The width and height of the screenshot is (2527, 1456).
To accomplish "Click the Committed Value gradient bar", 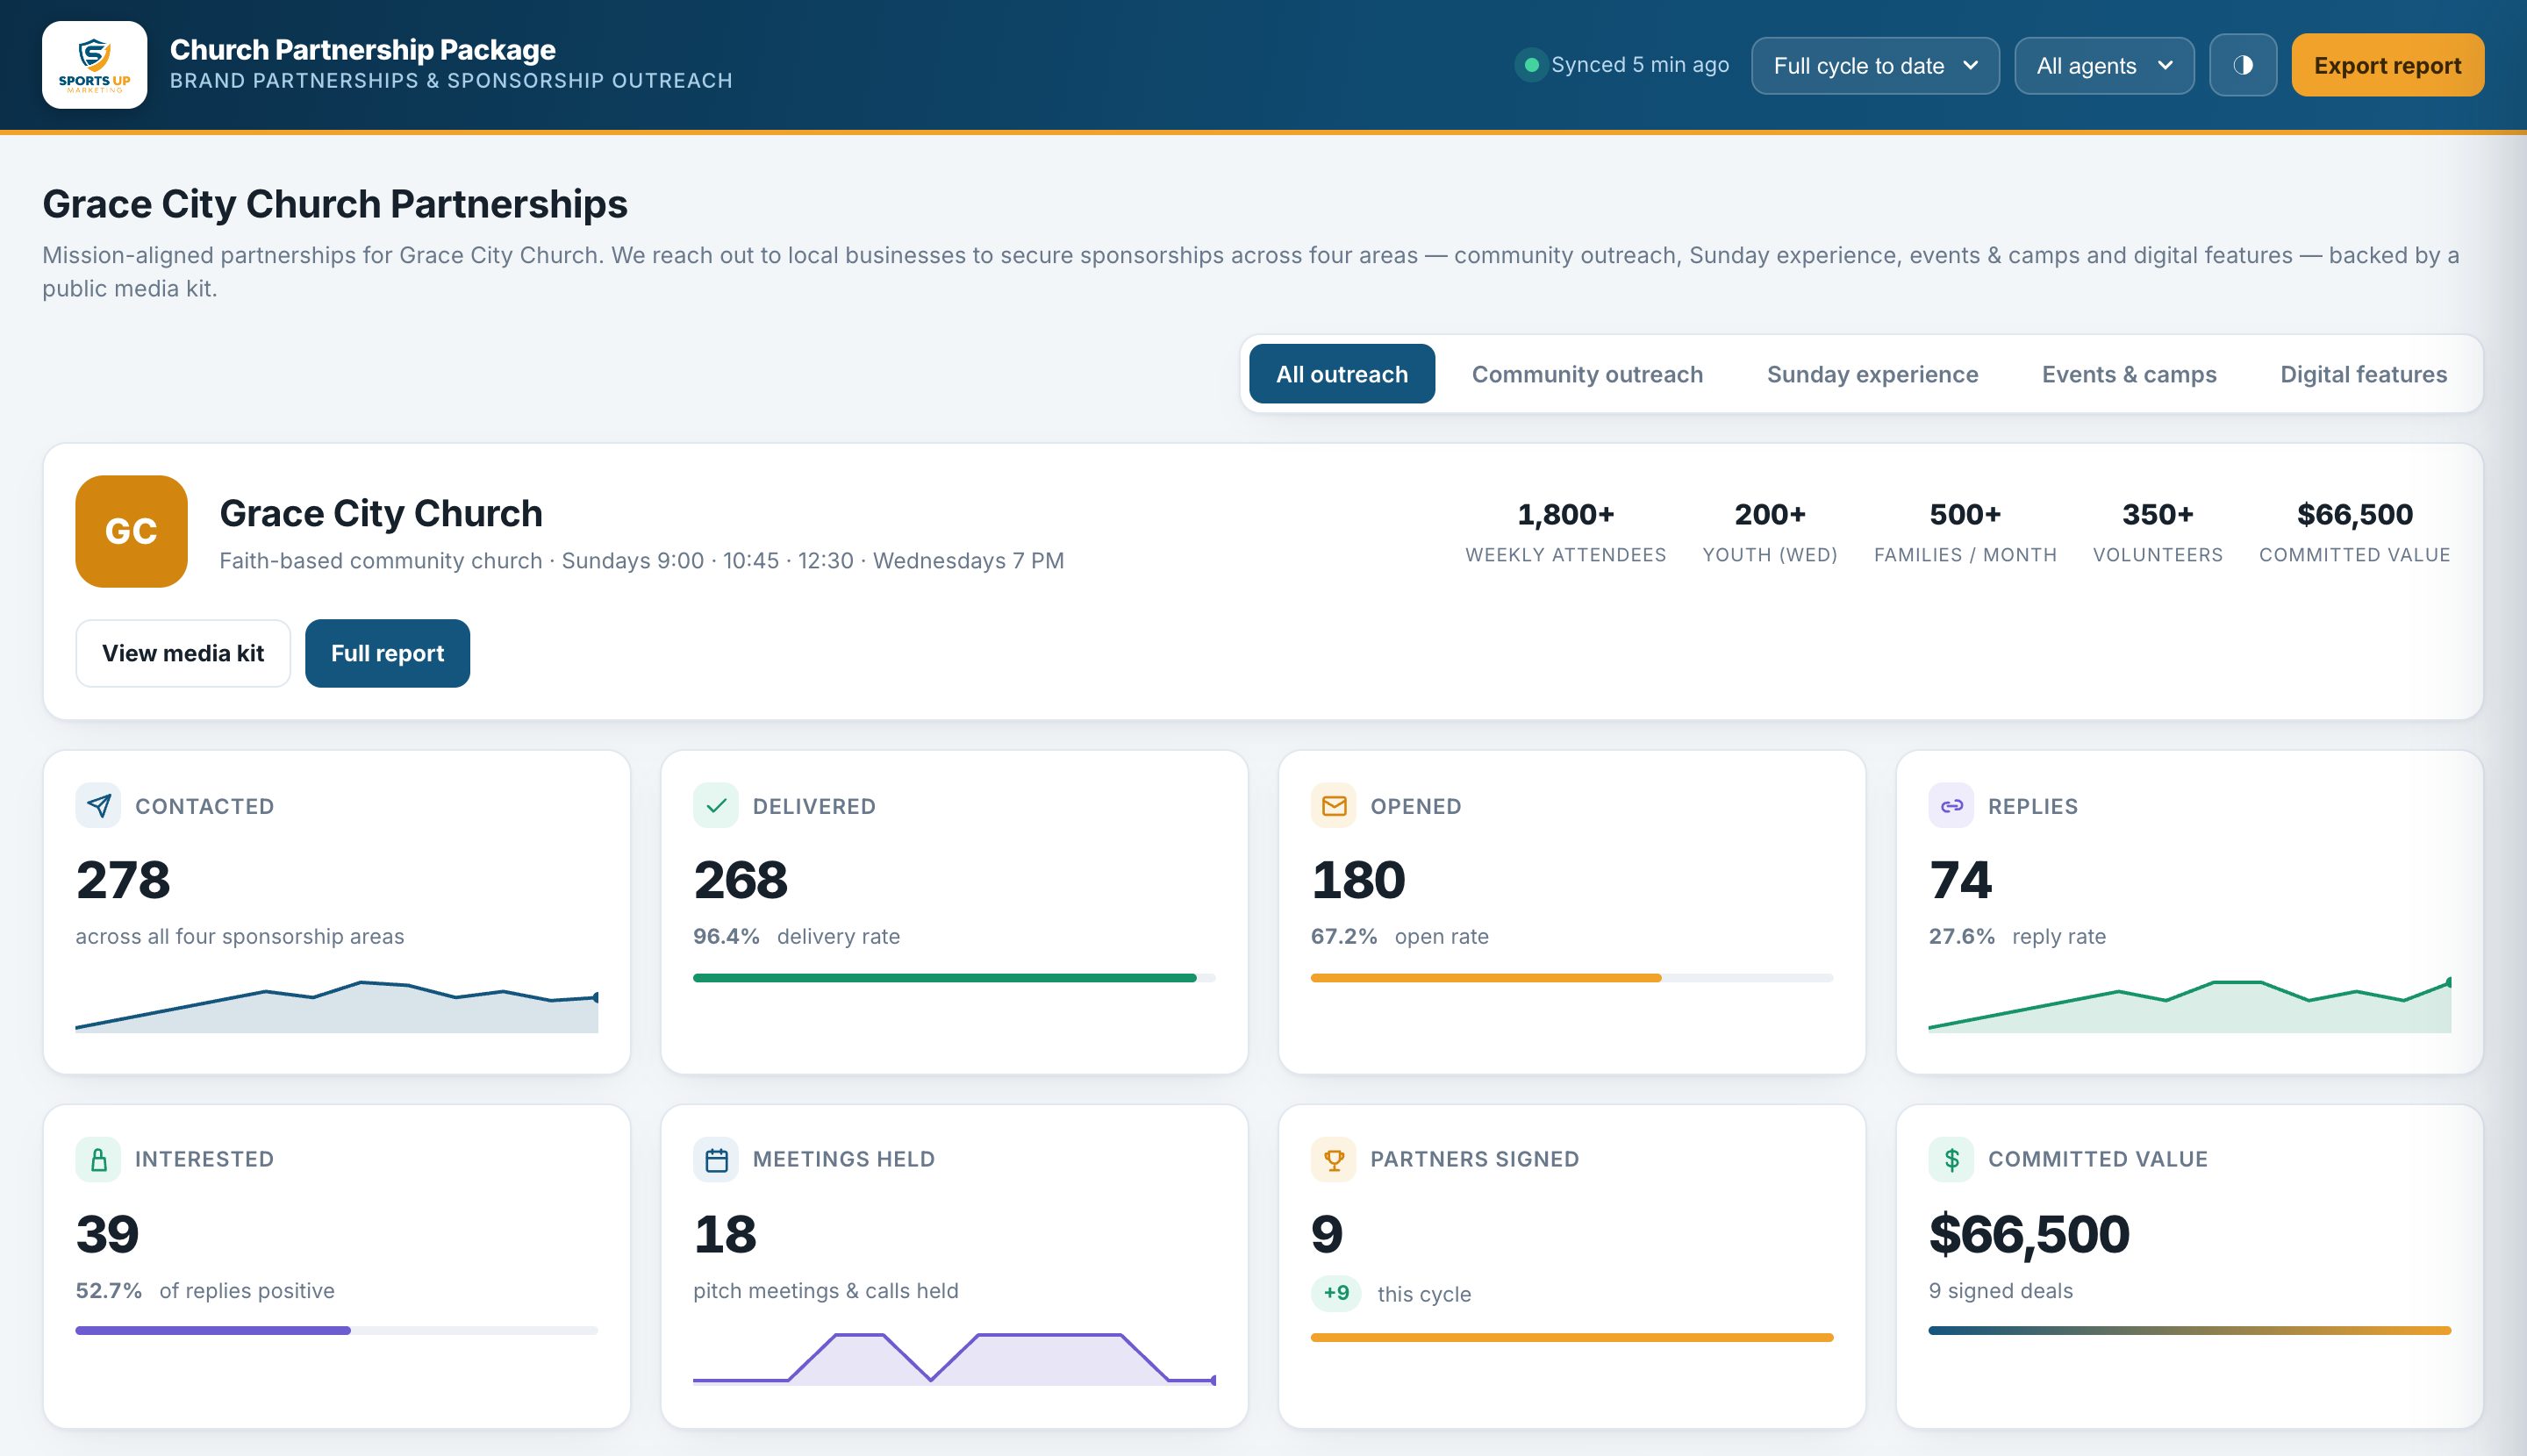I will coord(2189,1331).
